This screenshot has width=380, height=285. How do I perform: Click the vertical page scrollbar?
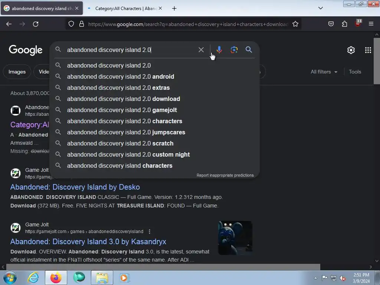coord(377,61)
